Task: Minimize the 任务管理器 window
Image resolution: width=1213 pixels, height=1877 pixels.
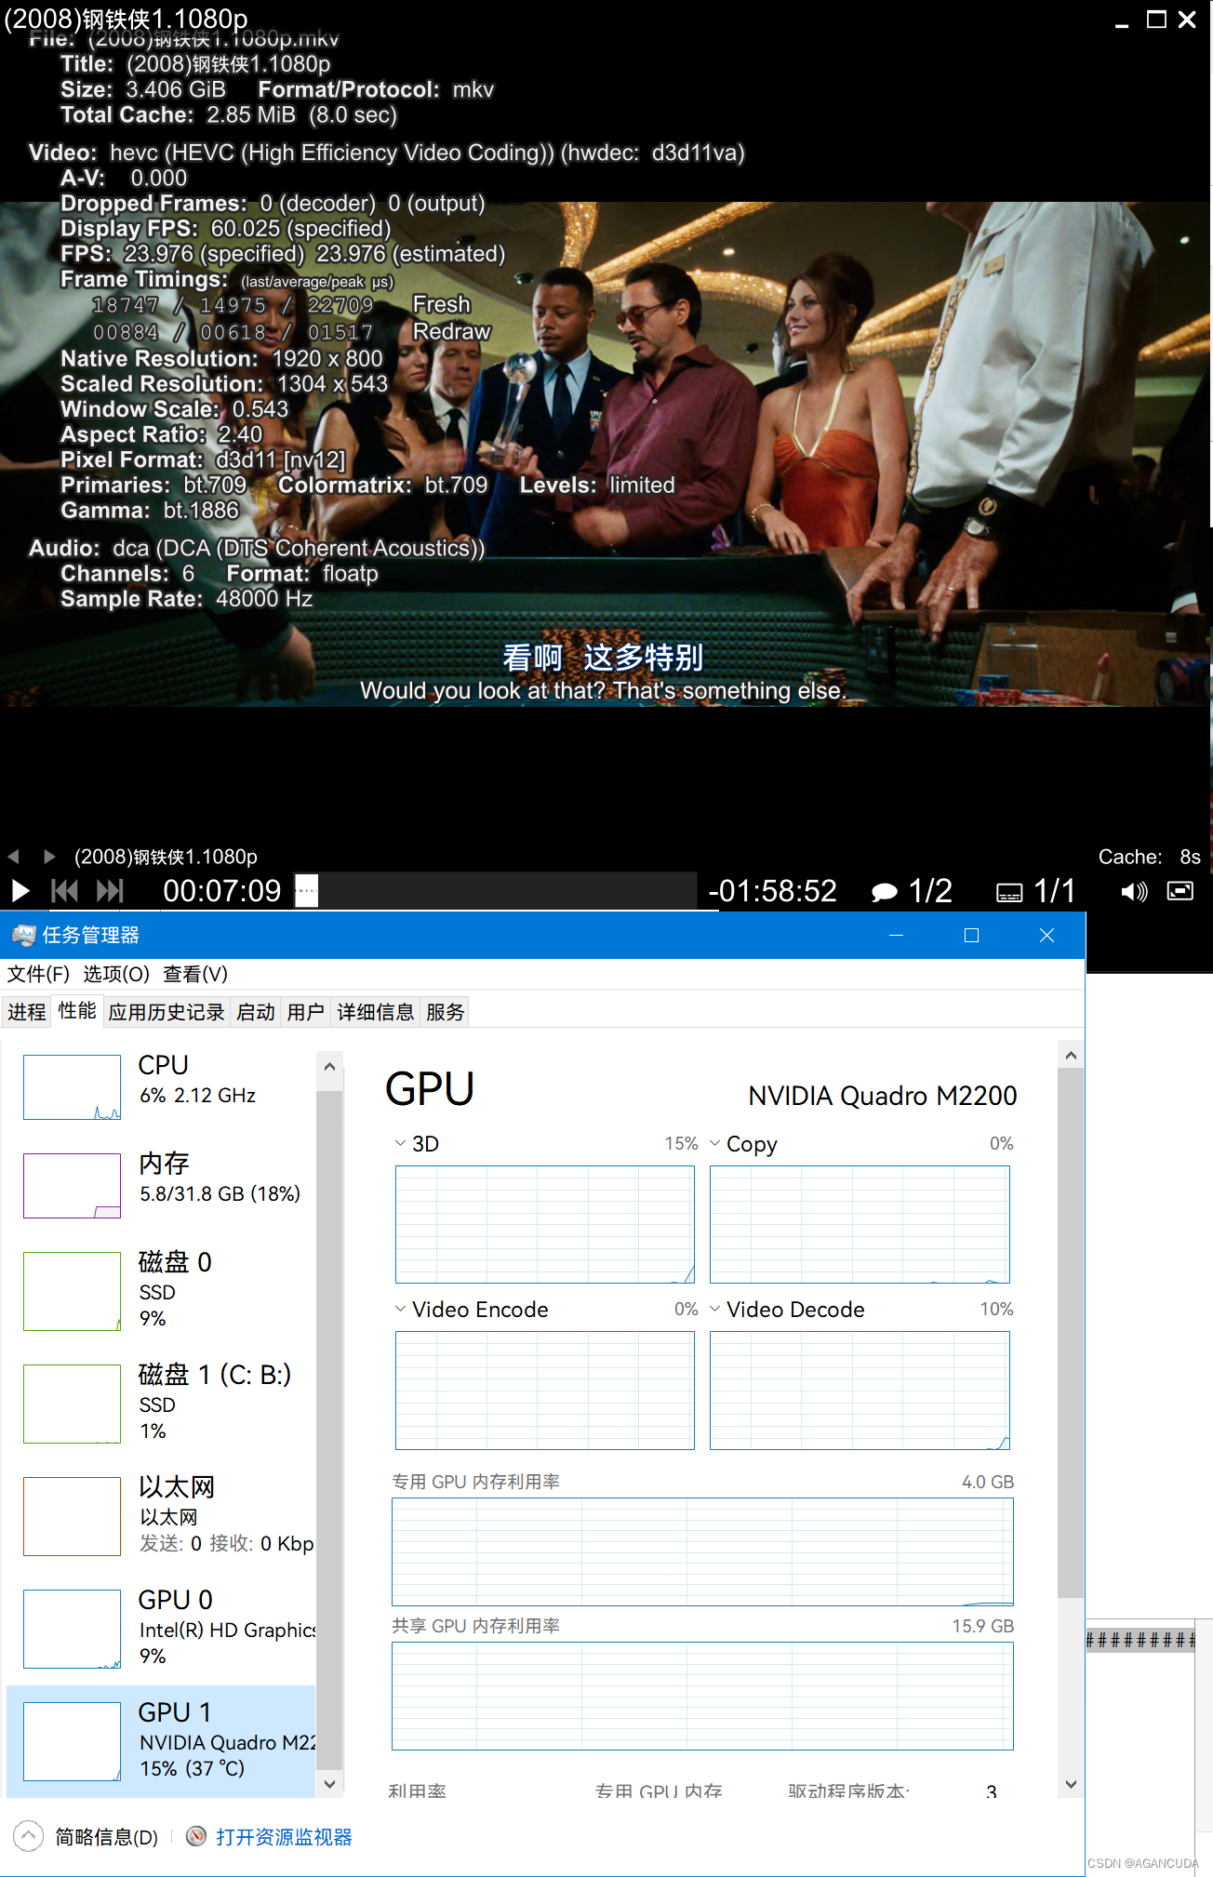Action: pyautogui.click(x=897, y=935)
